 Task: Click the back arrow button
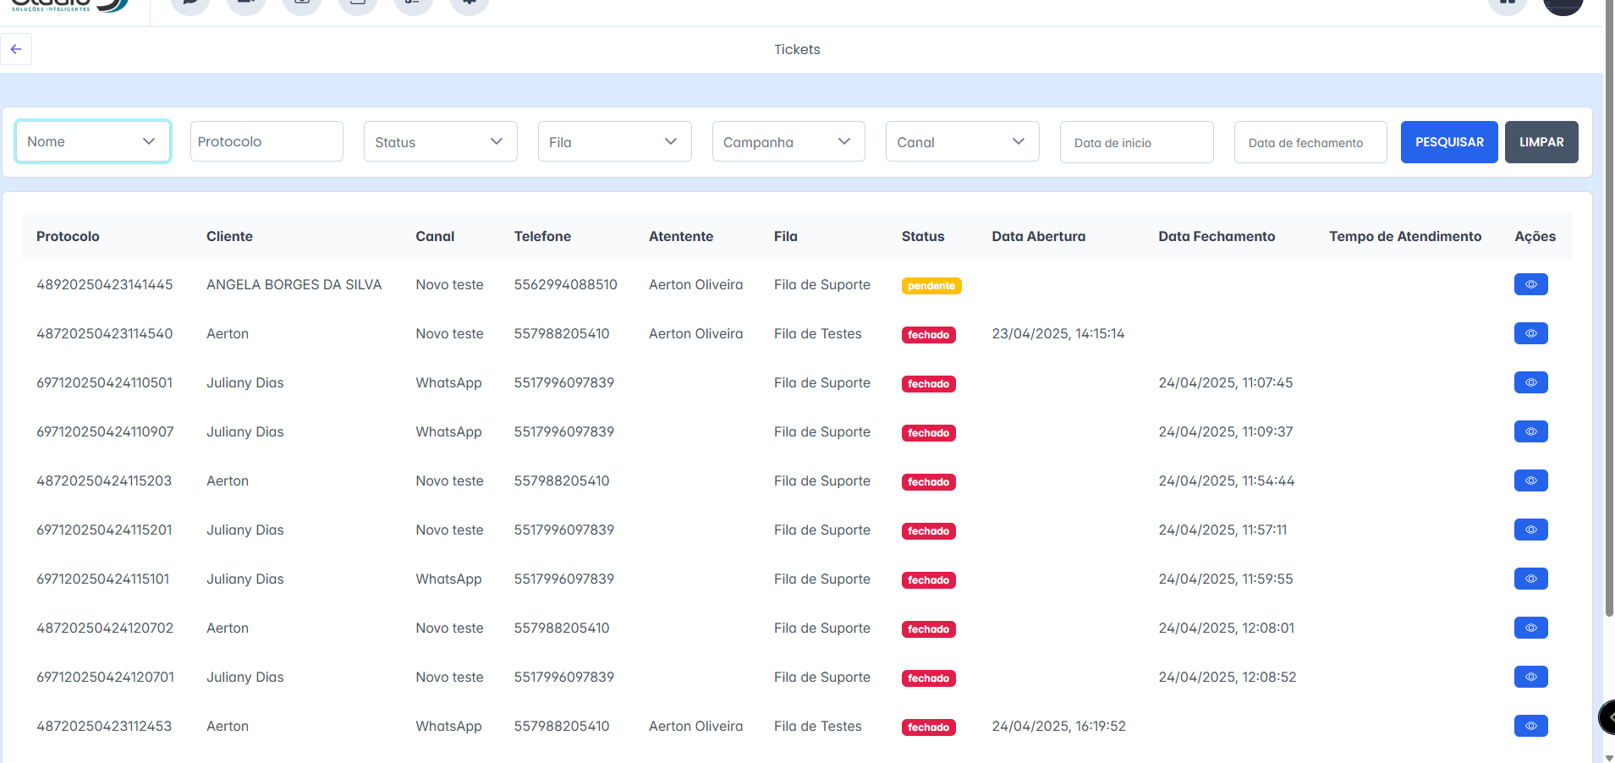tap(16, 49)
